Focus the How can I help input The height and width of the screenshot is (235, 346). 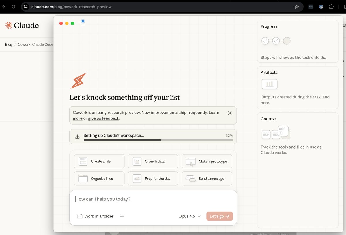(153, 199)
